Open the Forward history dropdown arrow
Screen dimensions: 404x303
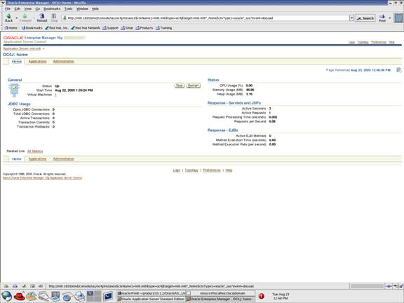[x=34, y=18]
